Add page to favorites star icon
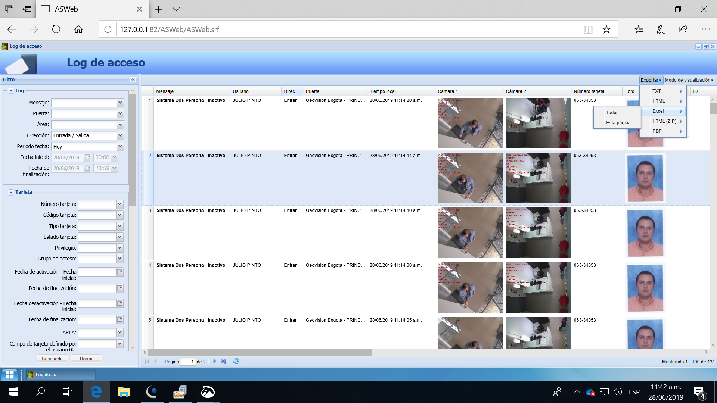This screenshot has width=717, height=403. coord(606,29)
